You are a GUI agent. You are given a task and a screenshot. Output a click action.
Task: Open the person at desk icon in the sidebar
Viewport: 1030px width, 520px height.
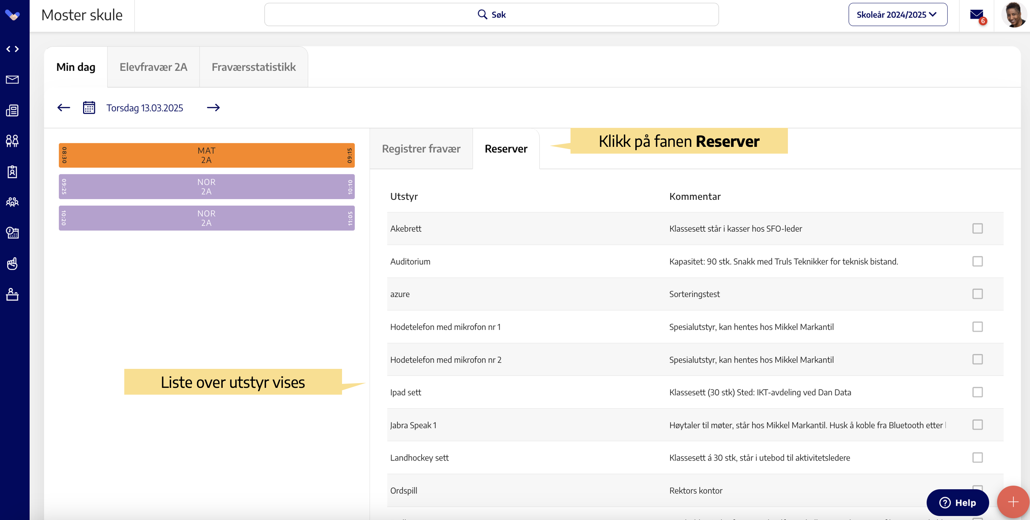click(x=13, y=294)
